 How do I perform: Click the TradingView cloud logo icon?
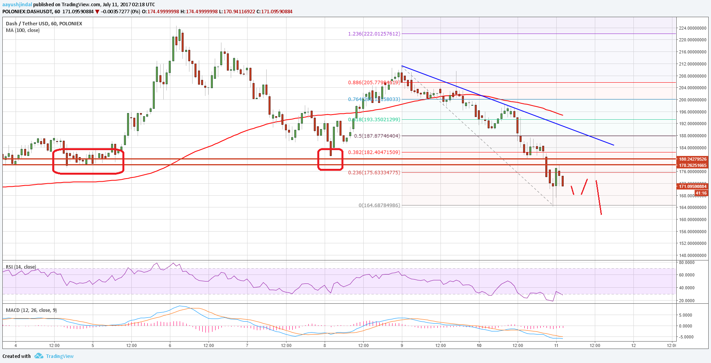coord(39,356)
